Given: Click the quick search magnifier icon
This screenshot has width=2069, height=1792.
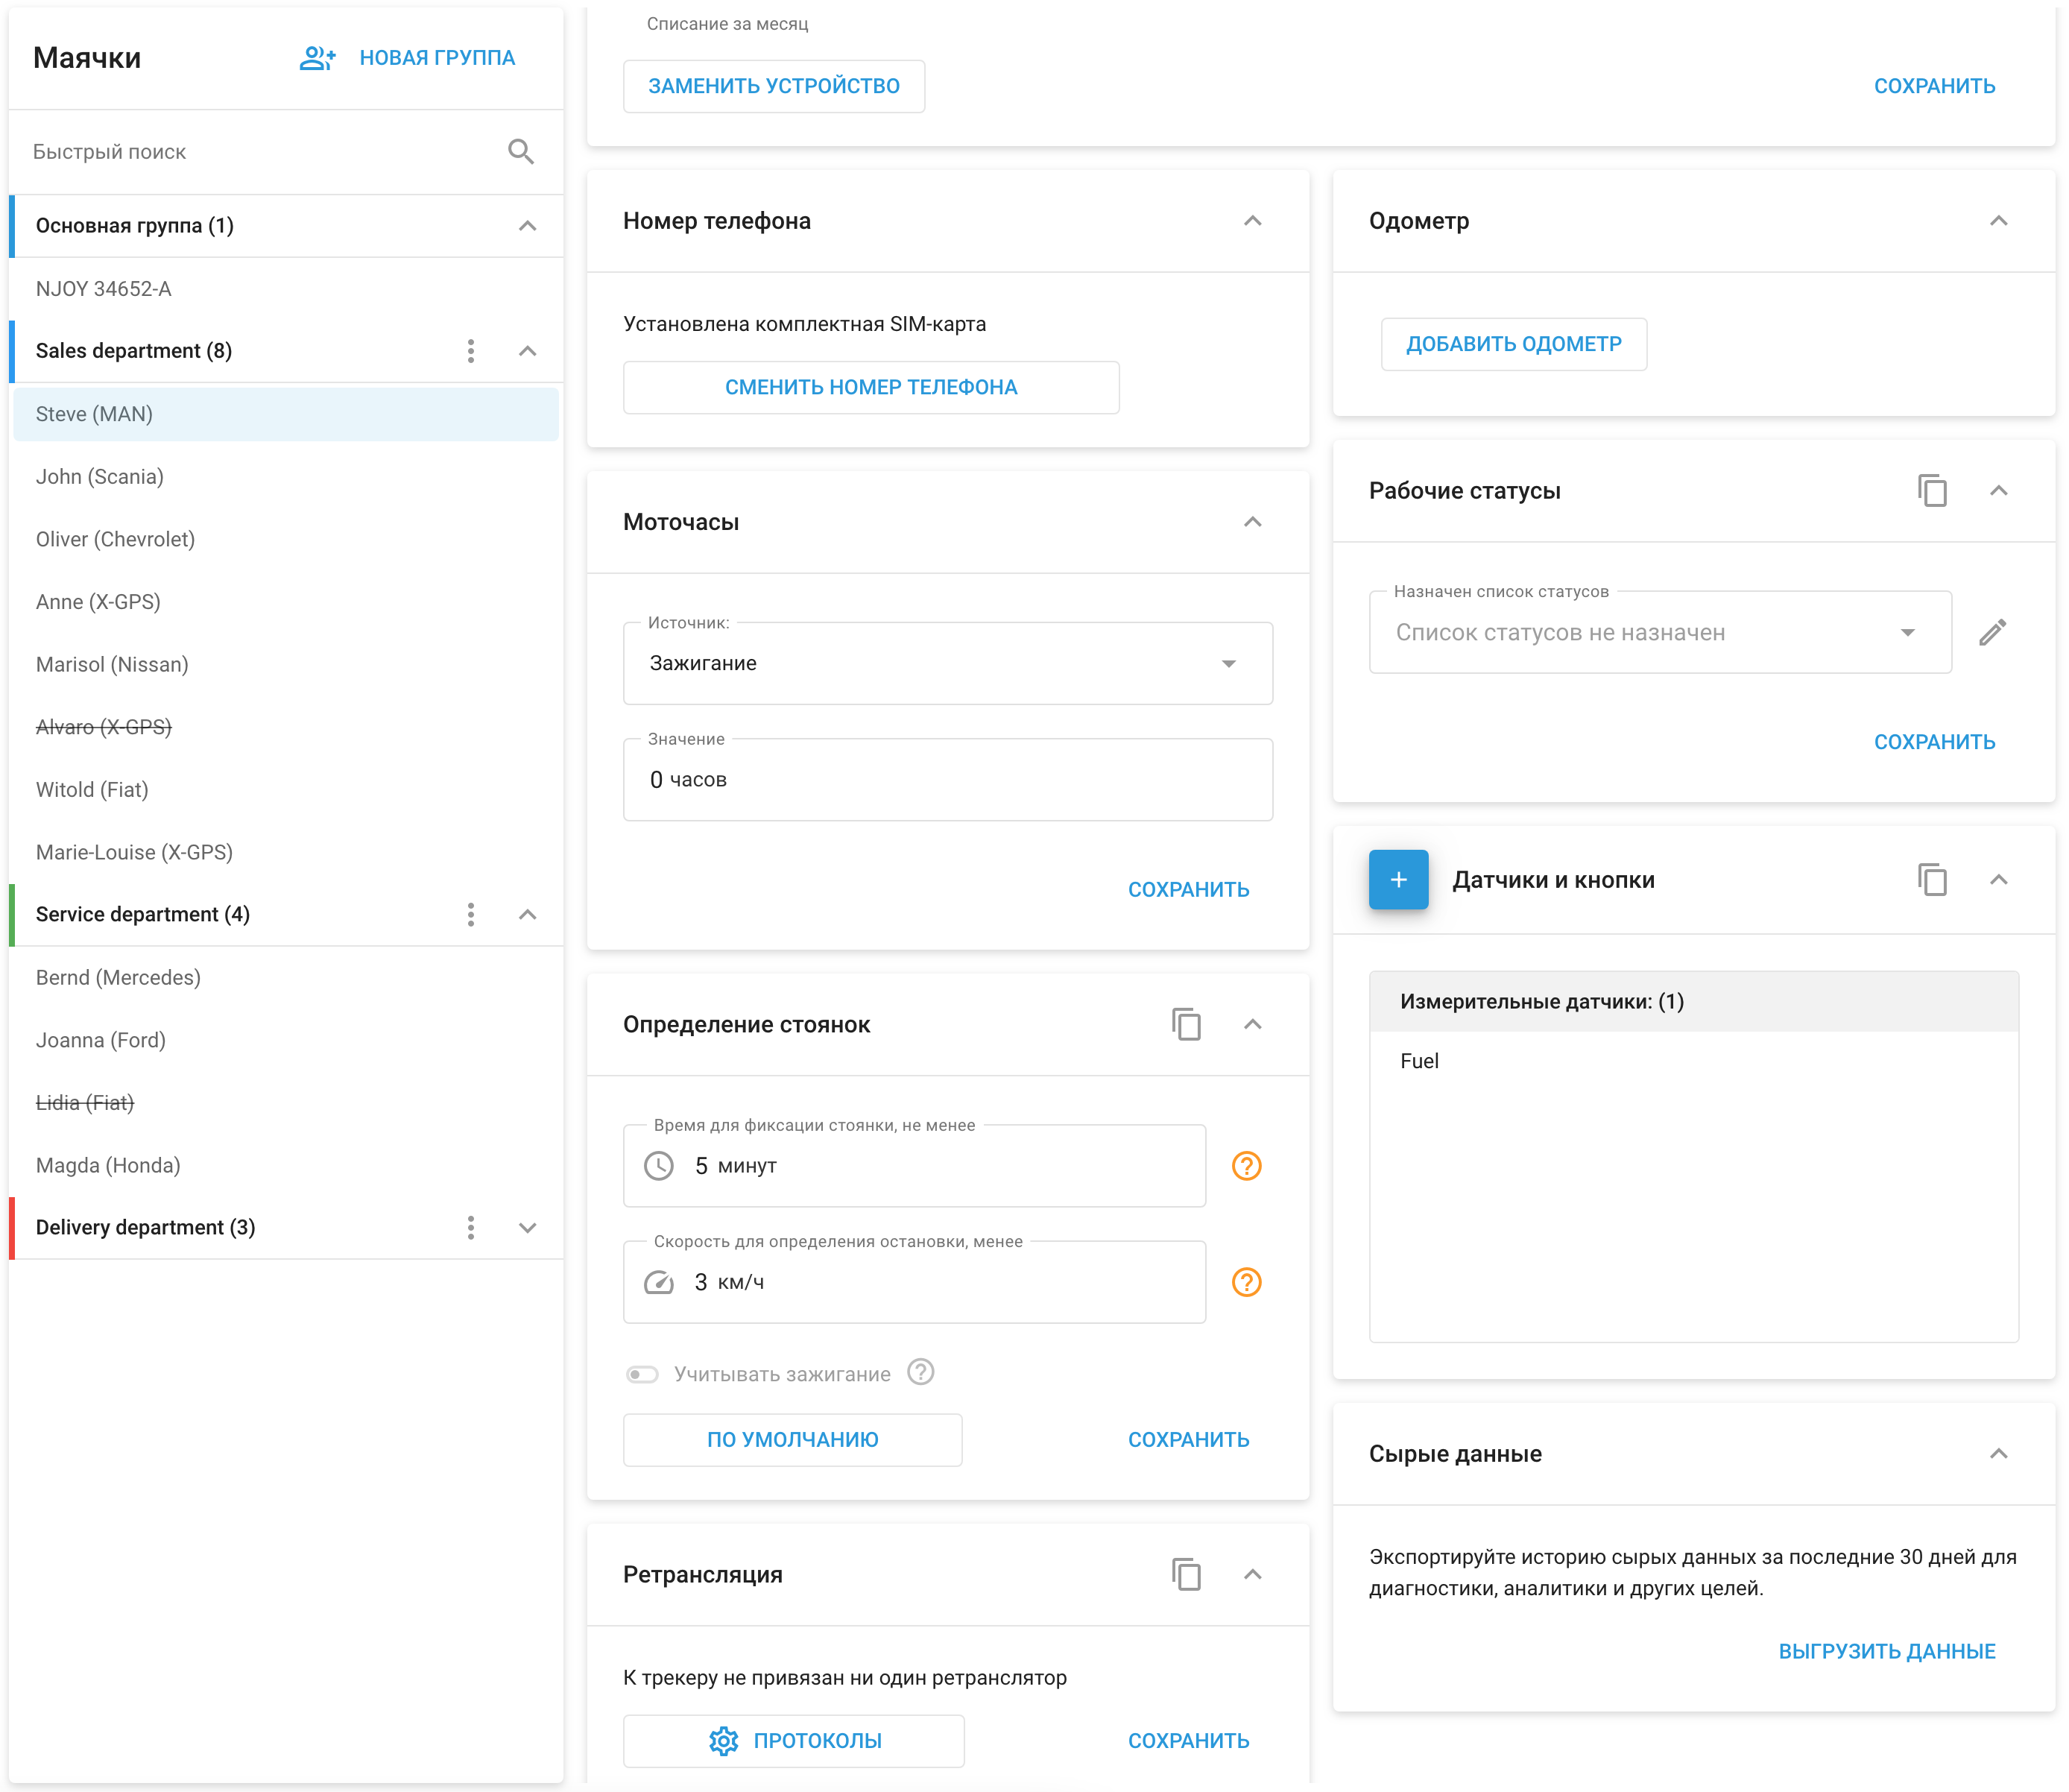Looking at the screenshot, I should pos(520,151).
